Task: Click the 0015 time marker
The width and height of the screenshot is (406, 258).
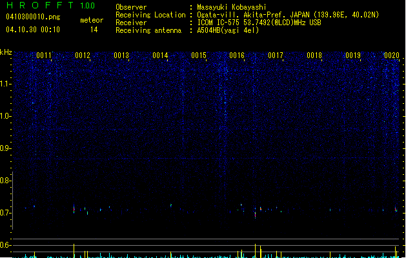Action: point(199,55)
